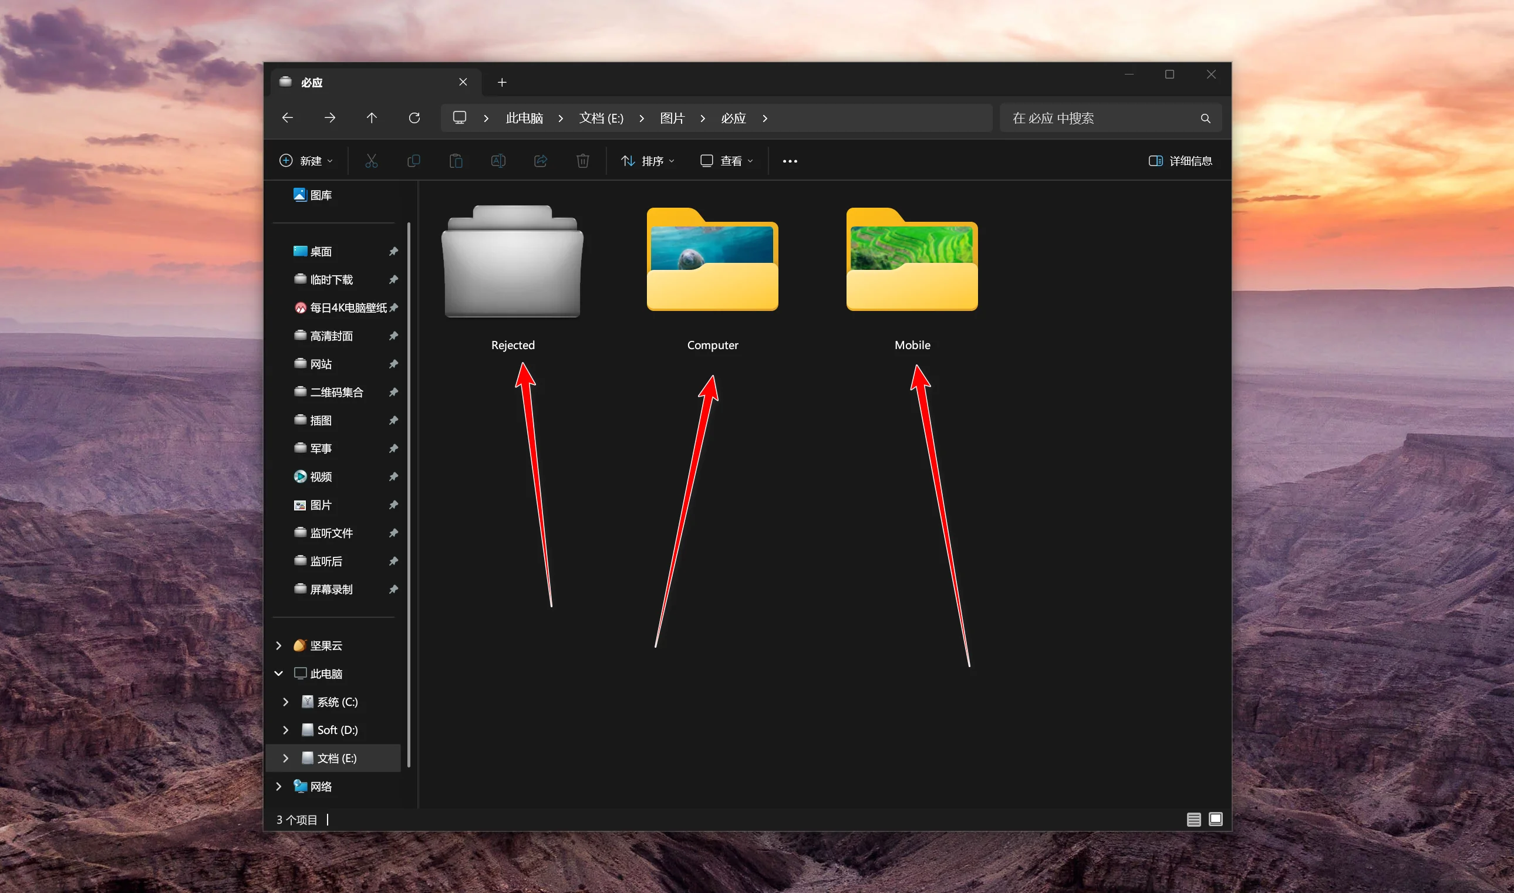This screenshot has width=1514, height=893.
Task: Open the View dropdown menu
Action: 727,161
